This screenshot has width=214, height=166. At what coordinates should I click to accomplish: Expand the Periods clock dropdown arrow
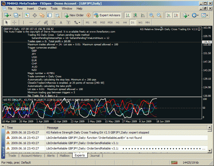pos(198,15)
